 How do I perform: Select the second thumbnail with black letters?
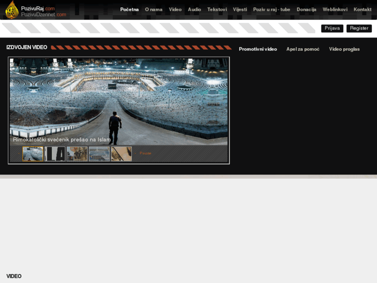coord(55,154)
